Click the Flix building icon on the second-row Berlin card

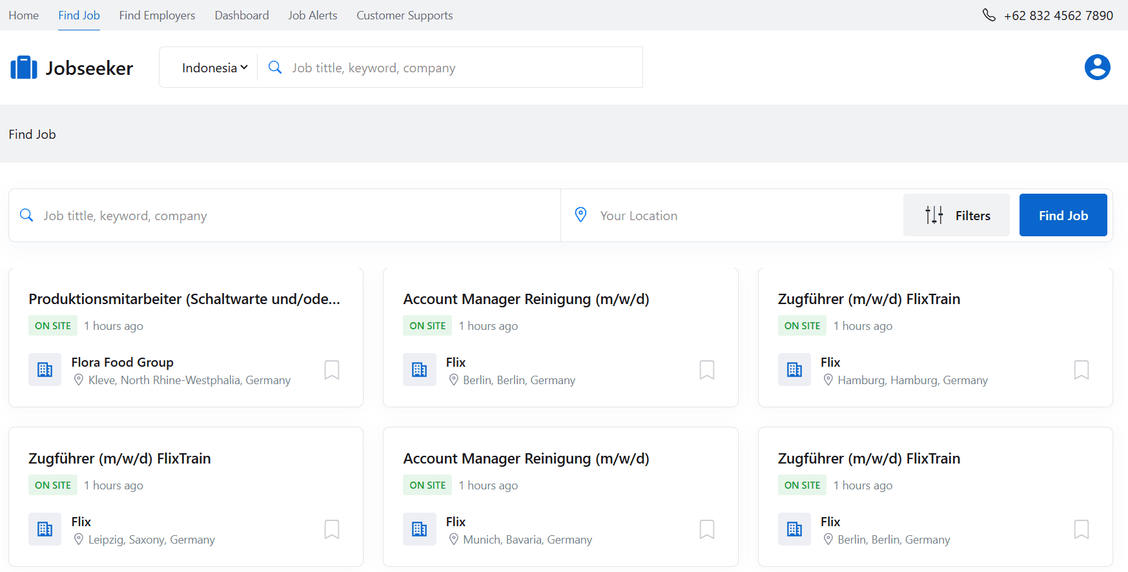795,529
